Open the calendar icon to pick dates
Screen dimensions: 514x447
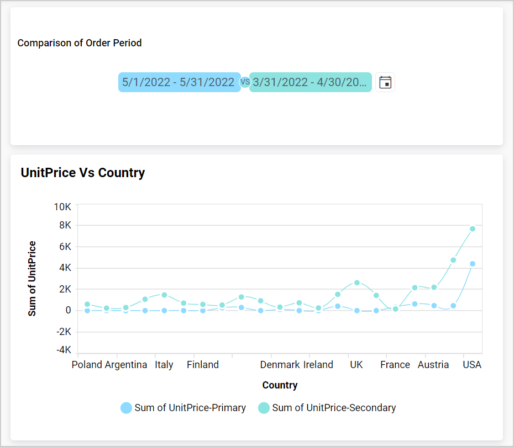385,82
